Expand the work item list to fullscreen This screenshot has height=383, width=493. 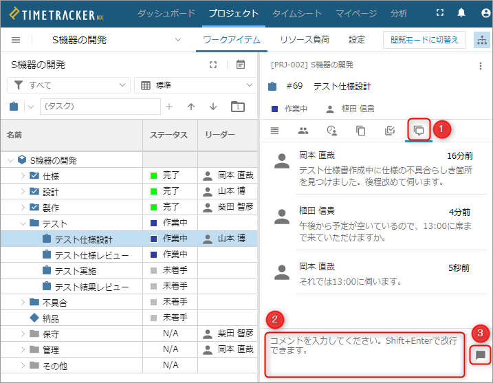(x=213, y=65)
